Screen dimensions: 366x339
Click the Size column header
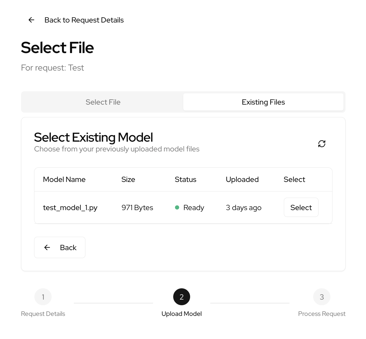point(128,180)
